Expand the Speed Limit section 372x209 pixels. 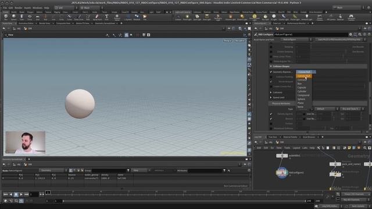pyautogui.click(x=271, y=98)
